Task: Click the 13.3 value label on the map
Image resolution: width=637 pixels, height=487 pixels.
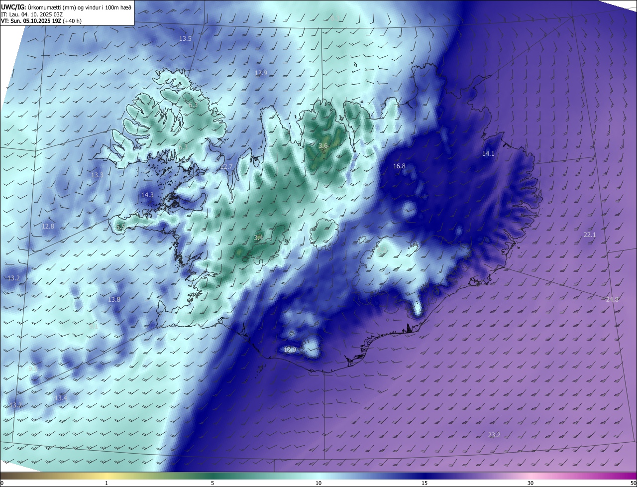Action: click(97, 175)
